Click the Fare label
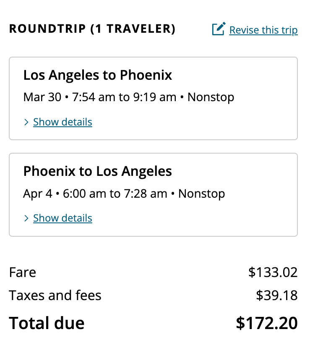310x345 pixels. click(23, 272)
